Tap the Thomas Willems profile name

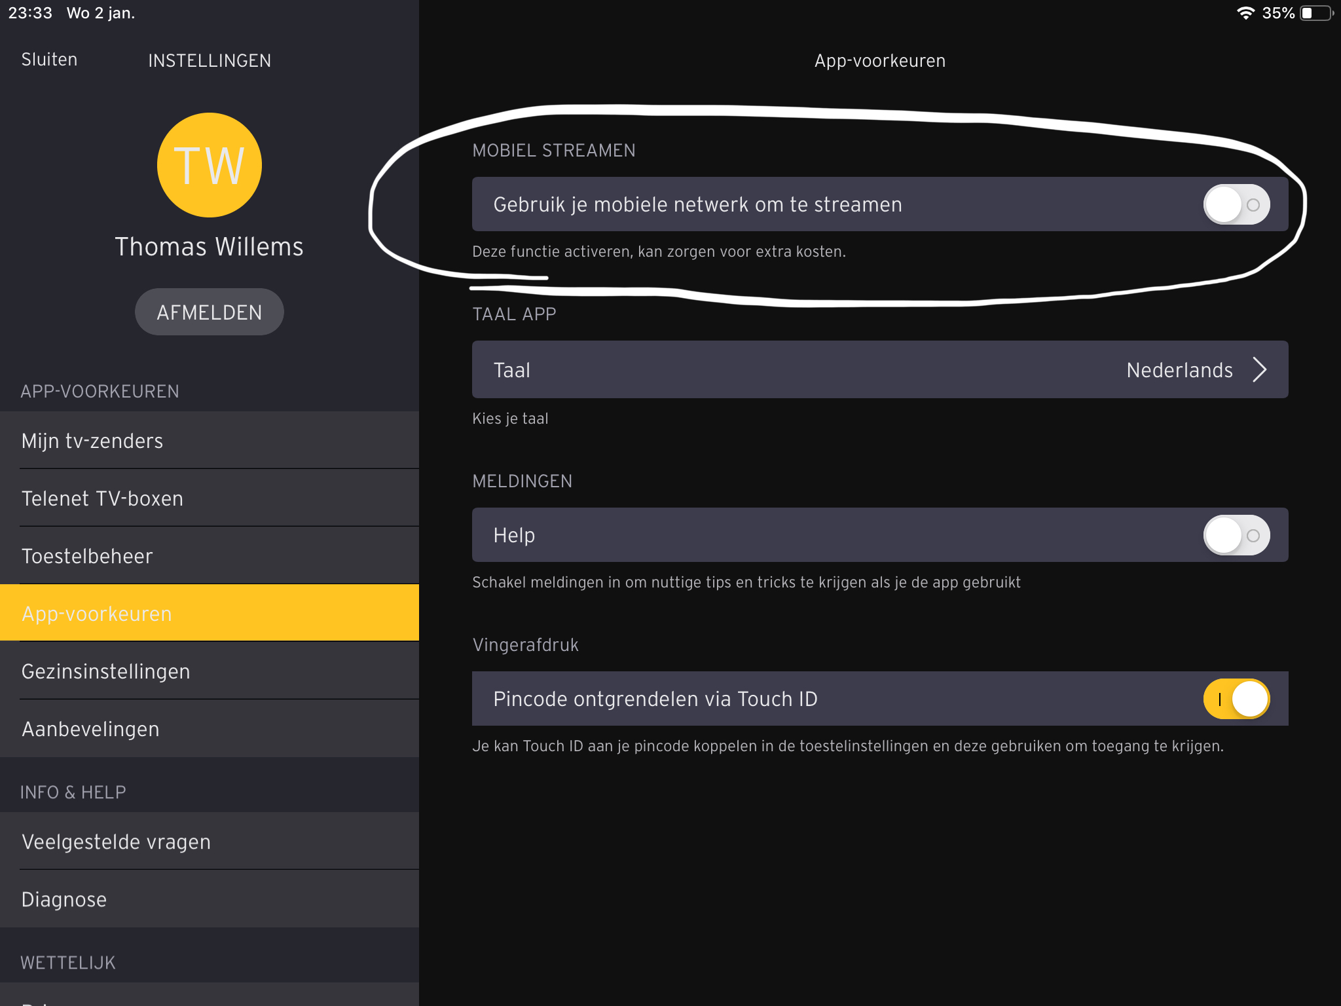209,247
